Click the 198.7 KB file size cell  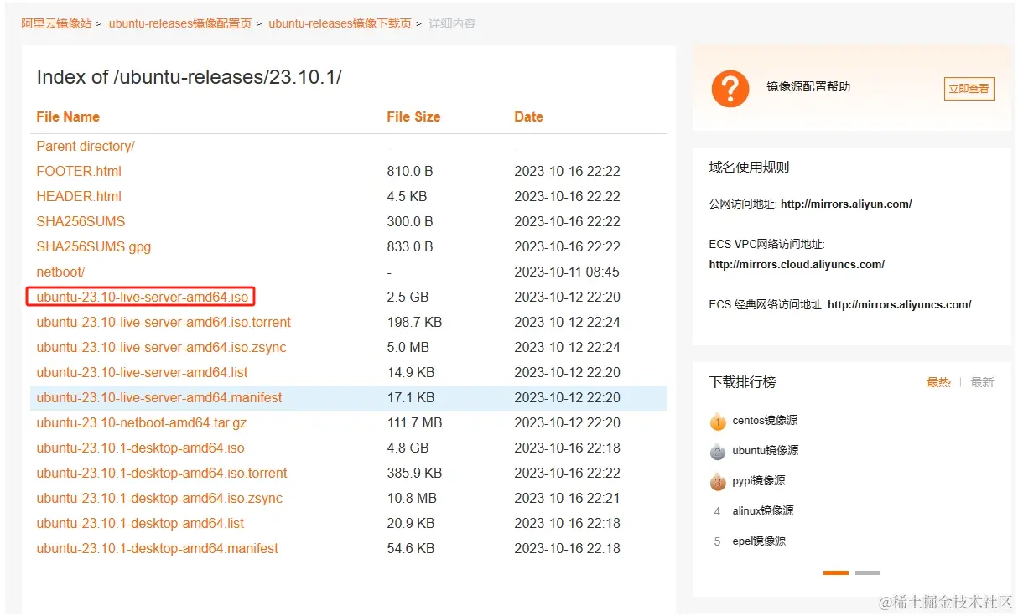pos(414,322)
